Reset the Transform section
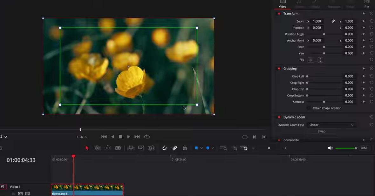This screenshot has width=375, height=196. [x=371, y=14]
